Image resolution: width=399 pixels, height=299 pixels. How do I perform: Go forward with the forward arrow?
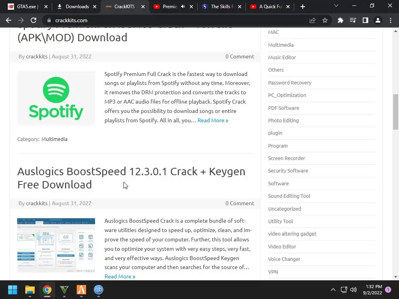pos(21,20)
